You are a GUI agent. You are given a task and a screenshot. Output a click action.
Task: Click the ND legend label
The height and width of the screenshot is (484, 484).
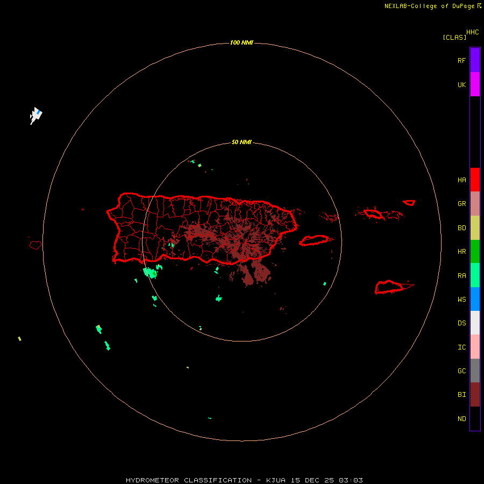coord(461,418)
